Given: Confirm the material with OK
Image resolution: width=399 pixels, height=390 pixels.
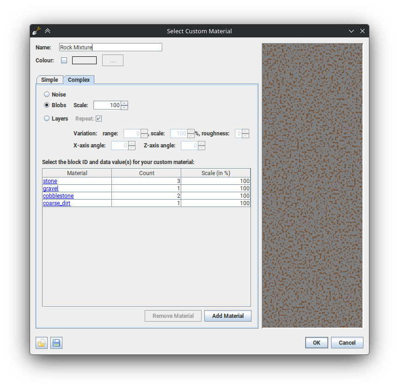Looking at the screenshot, I should [316, 342].
